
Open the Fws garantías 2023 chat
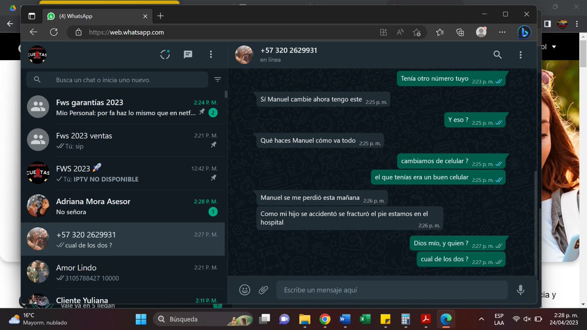coord(123,107)
